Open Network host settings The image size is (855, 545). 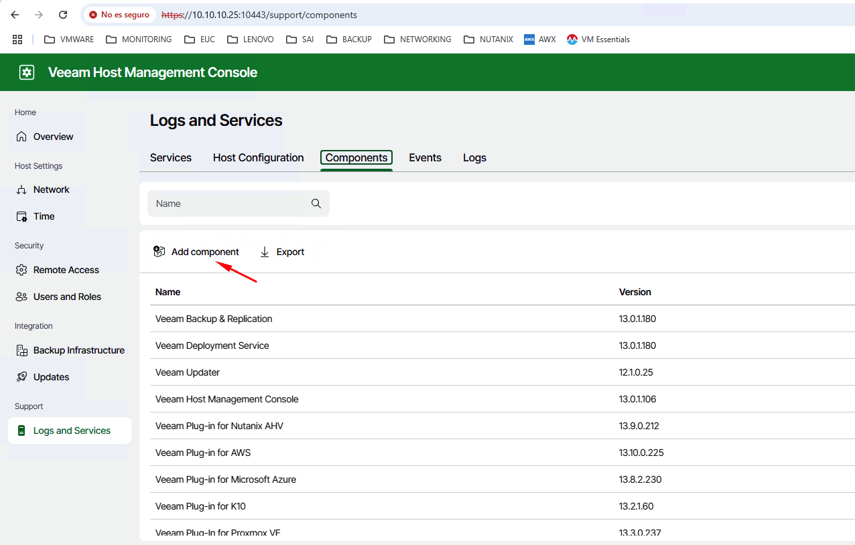[x=70, y=190]
